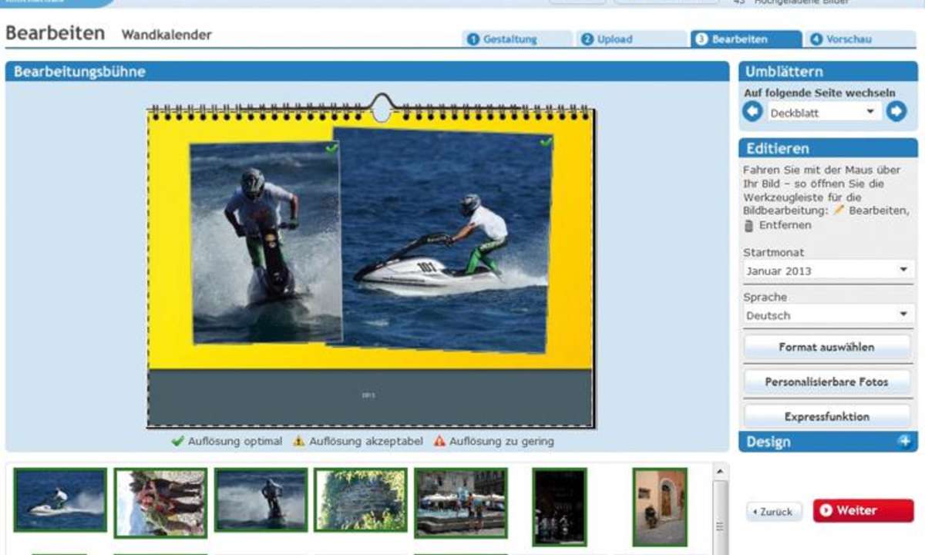
Task: Click the Wandkalender title text
Action: [x=166, y=35]
